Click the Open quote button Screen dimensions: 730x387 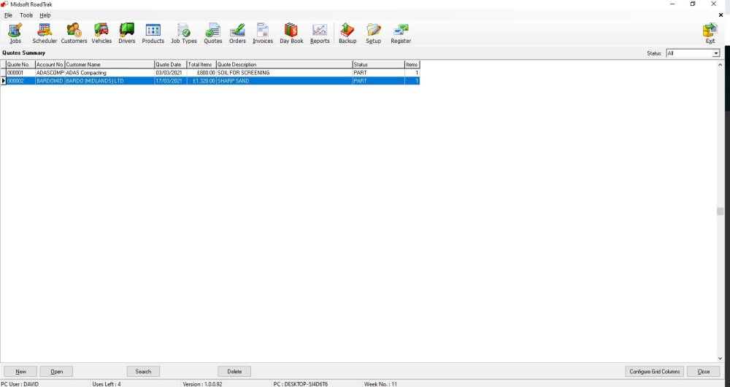(56, 372)
